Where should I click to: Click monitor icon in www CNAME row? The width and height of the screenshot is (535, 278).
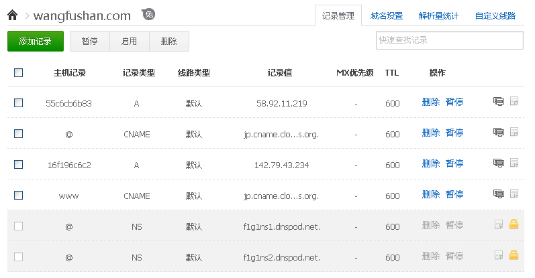tap(499, 194)
